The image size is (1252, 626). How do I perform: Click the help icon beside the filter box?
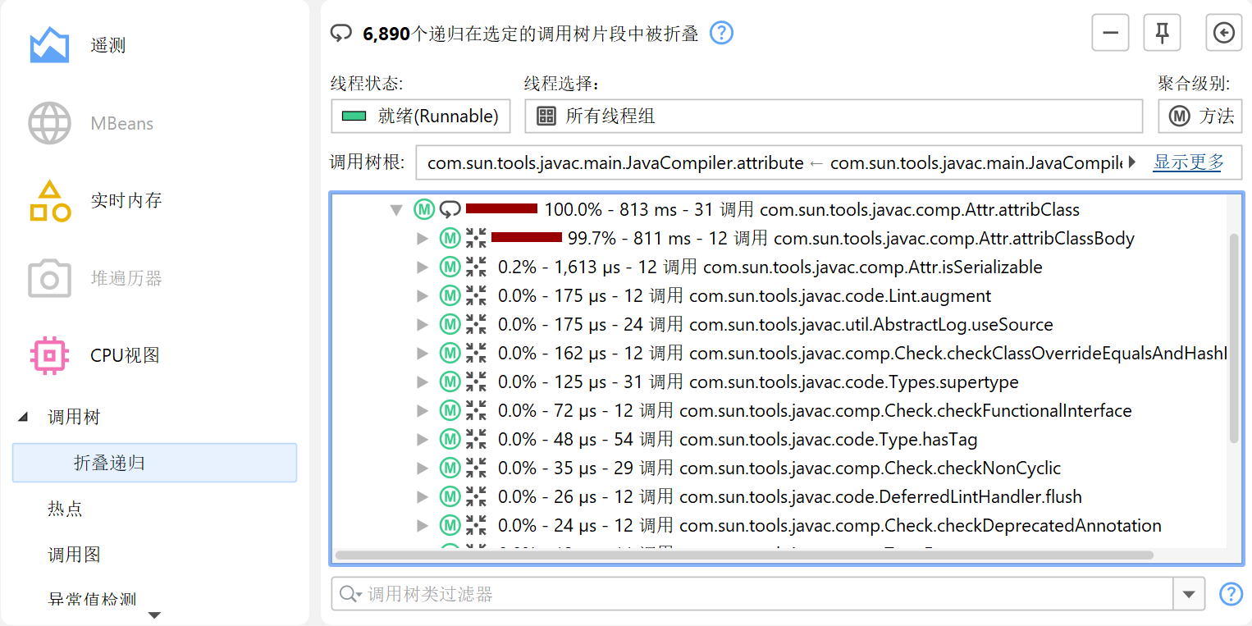(x=1231, y=594)
